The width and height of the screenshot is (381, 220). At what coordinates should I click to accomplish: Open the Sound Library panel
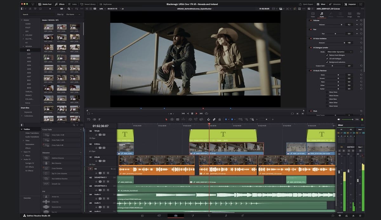(x=88, y=4)
